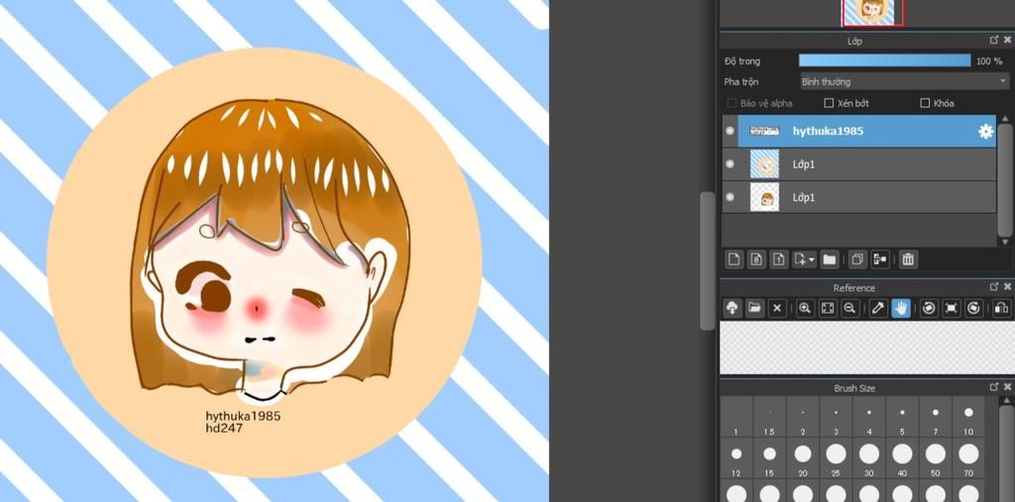Enable the Khóa lock checkbox
This screenshot has width=1015, height=502.
click(x=925, y=103)
